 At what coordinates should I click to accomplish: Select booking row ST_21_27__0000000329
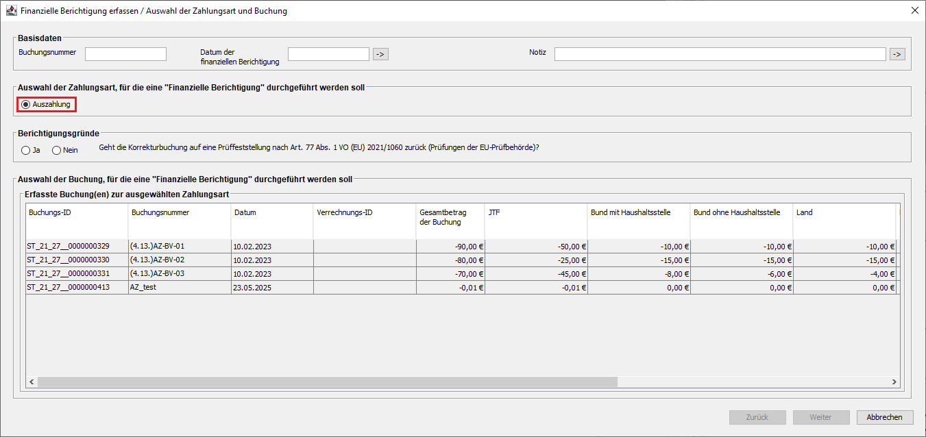point(77,247)
